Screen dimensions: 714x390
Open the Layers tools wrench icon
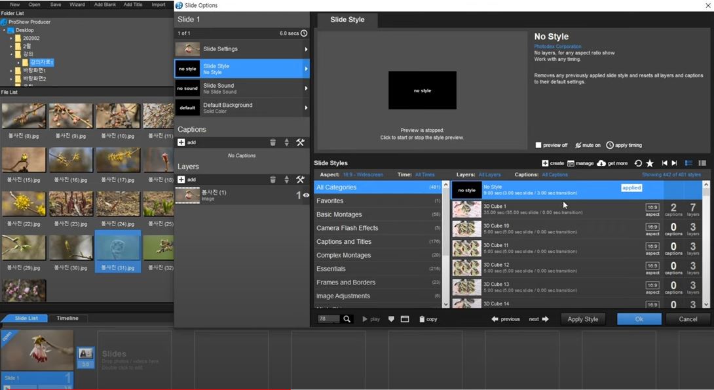click(300, 180)
